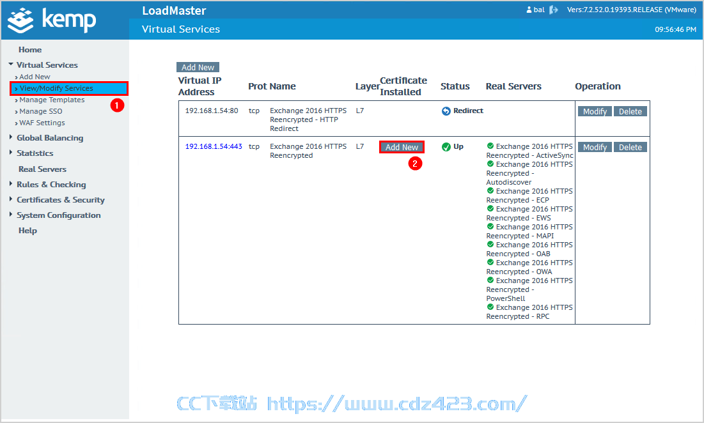Open Add New under Virtual Services

tap(35, 77)
